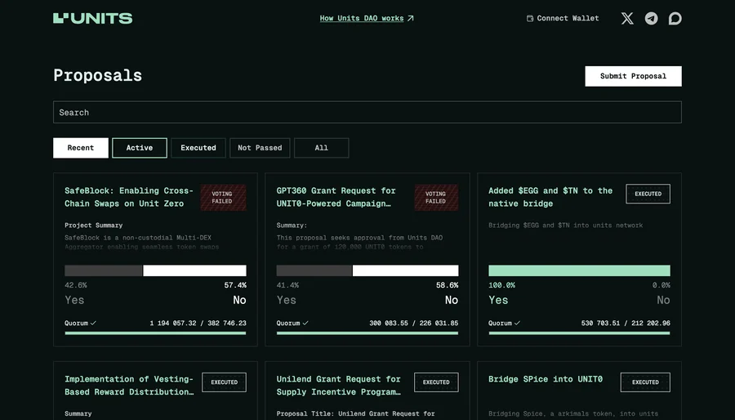This screenshot has height=420, width=735.
Task: Open Unilend Grant Request proposal title
Action: click(x=338, y=386)
